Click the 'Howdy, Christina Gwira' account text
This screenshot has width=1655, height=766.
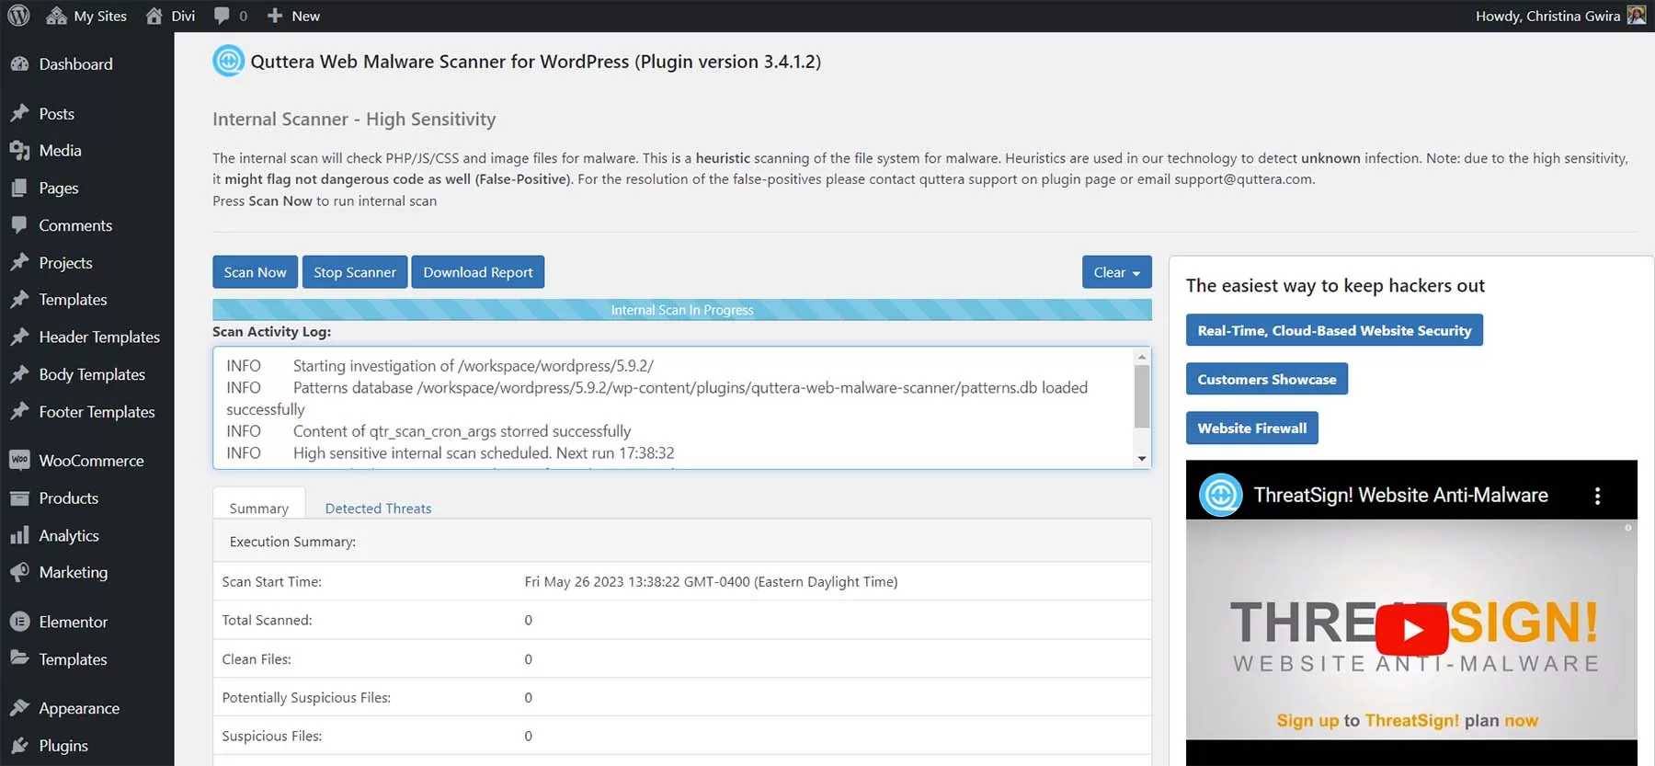[x=1547, y=16]
